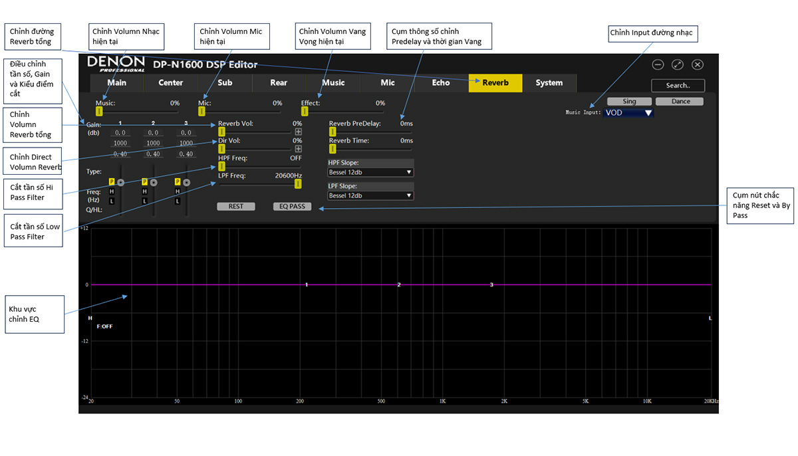This screenshot has height=456, width=798.
Task: Click the REST reset button
Action: 236,207
